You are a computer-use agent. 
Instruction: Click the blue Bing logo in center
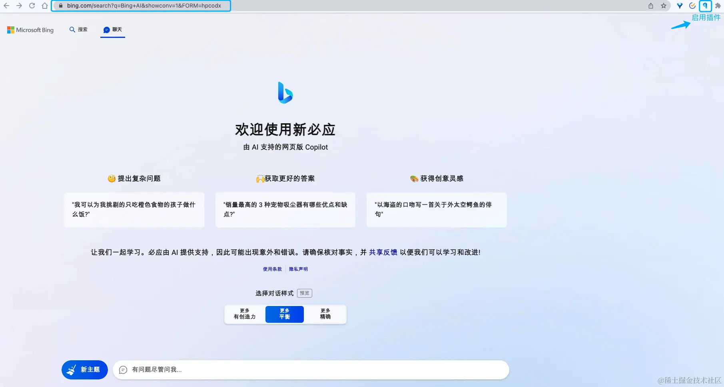point(285,93)
